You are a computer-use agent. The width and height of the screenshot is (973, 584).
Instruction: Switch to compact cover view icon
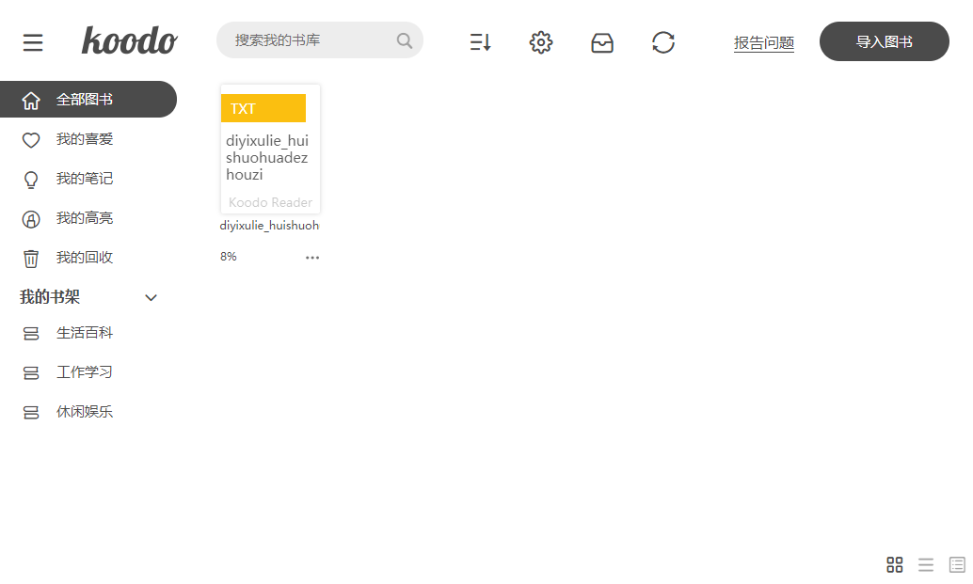pos(955,564)
